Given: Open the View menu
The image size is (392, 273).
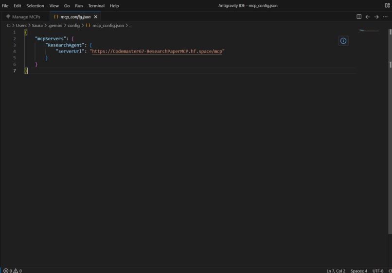Looking at the screenshot, I should [x=54, y=5].
